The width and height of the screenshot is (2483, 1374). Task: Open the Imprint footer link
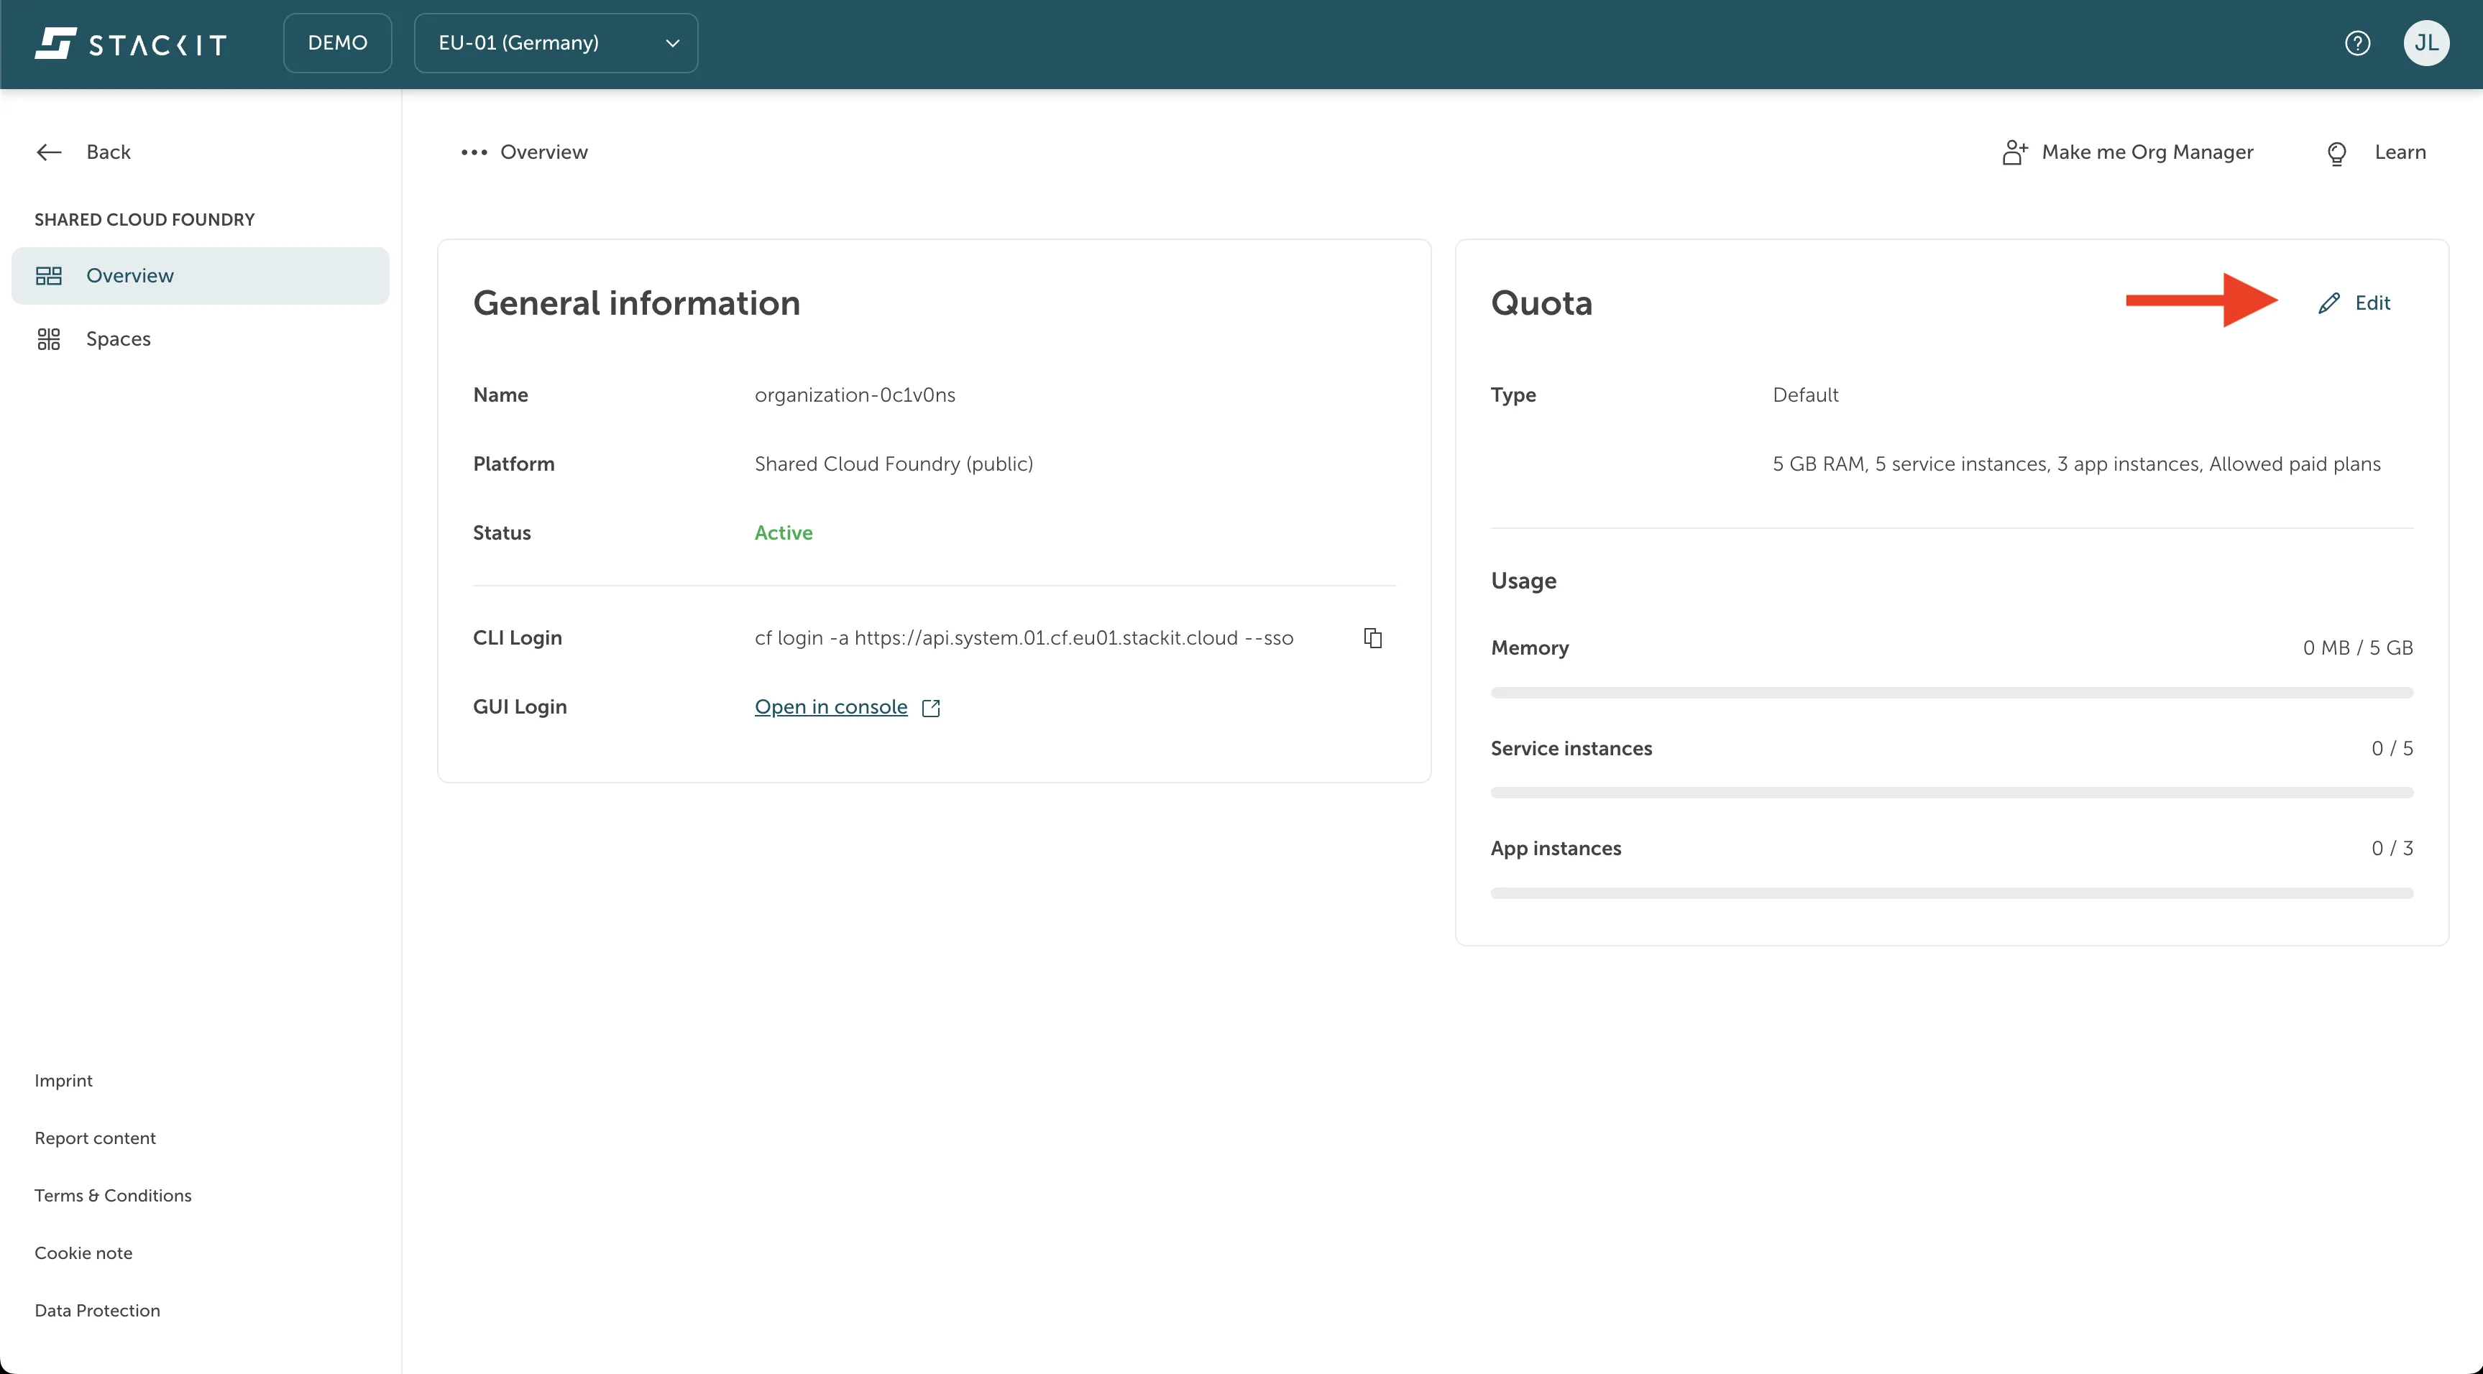(63, 1080)
